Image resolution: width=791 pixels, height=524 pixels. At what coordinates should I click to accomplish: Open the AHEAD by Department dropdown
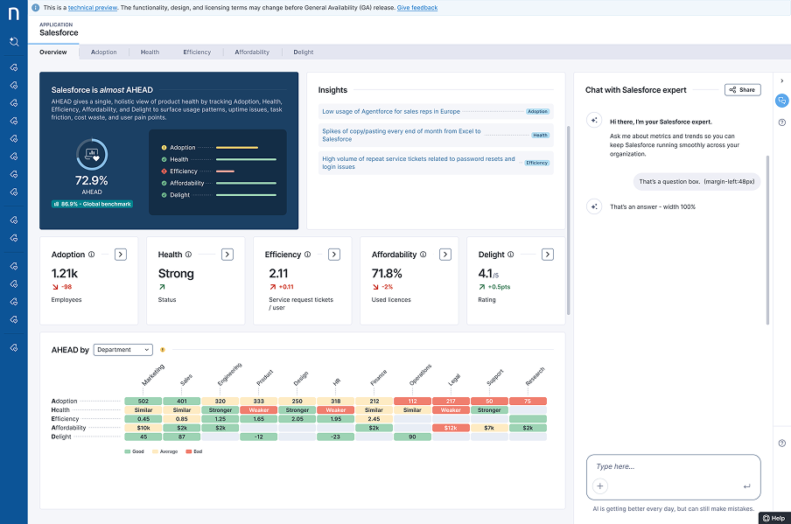click(x=123, y=350)
